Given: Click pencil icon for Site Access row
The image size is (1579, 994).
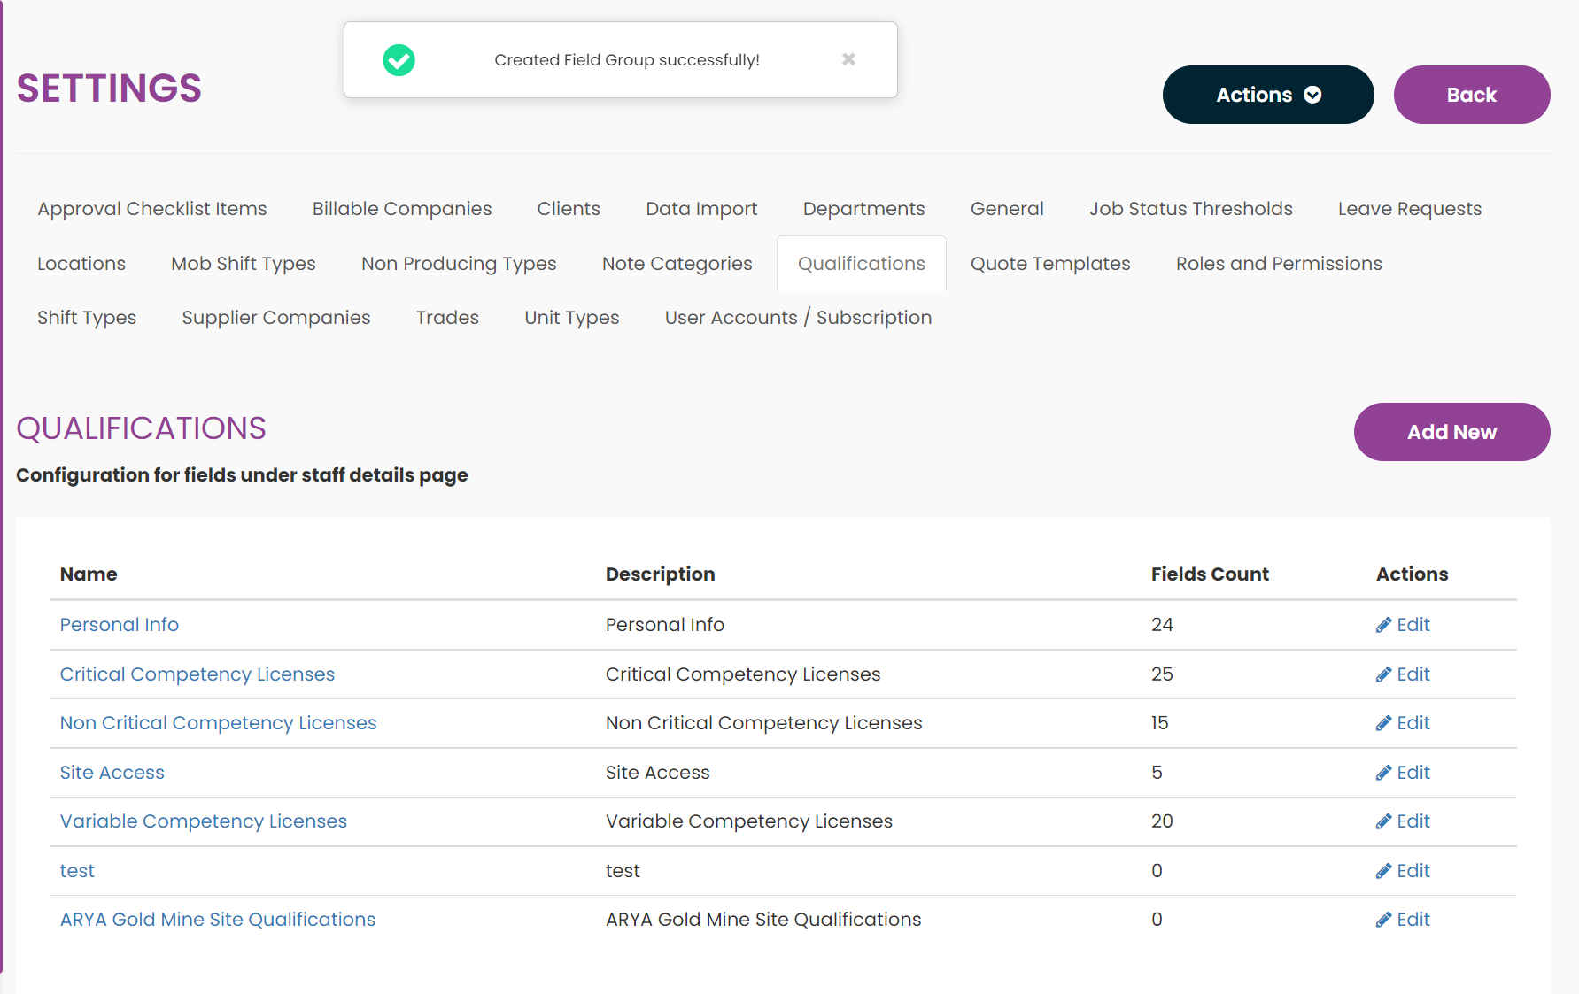Looking at the screenshot, I should 1383,773.
